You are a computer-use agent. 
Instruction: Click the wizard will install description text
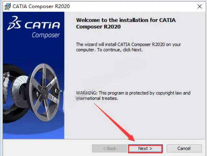pos(128,47)
